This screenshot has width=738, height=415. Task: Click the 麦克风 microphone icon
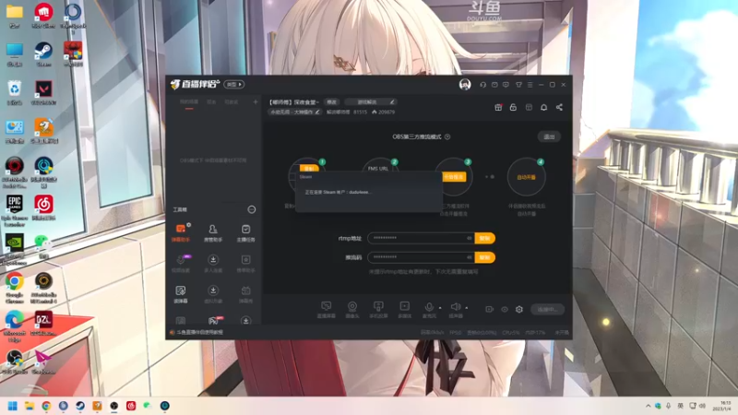click(429, 307)
